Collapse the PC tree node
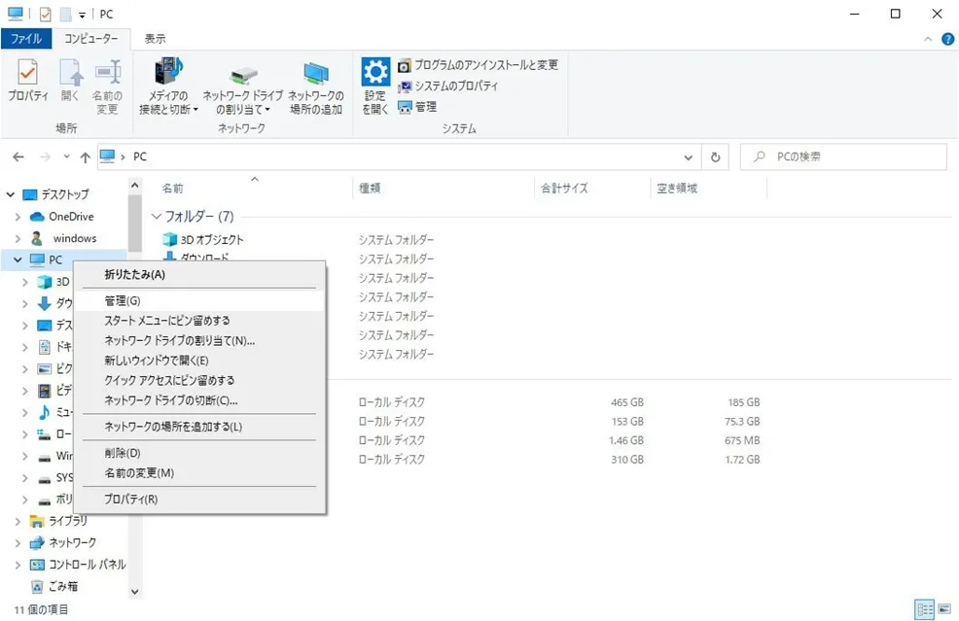959x621 pixels. pos(18,259)
